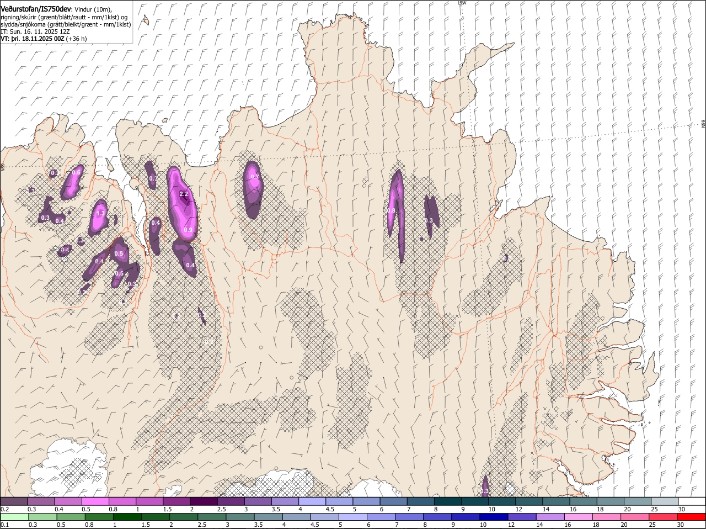706x529 pixels.
Task: Select the darkest green 1–1.5 rain legend swatch
Action: click(127, 517)
